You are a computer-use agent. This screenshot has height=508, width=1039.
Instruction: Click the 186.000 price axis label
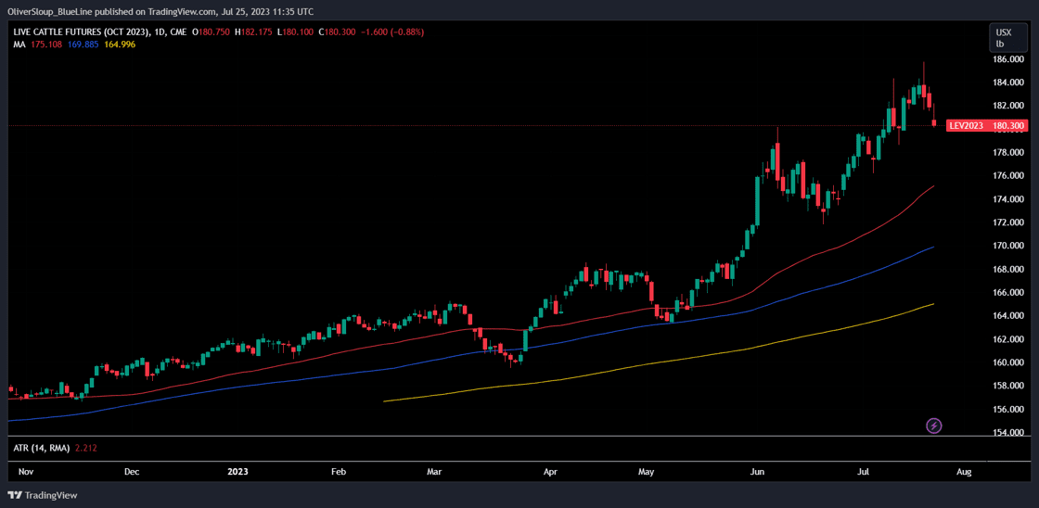[1007, 59]
